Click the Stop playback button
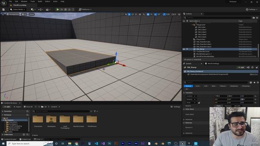This screenshot has width=260, height=146. pyautogui.click(x=65, y=9)
